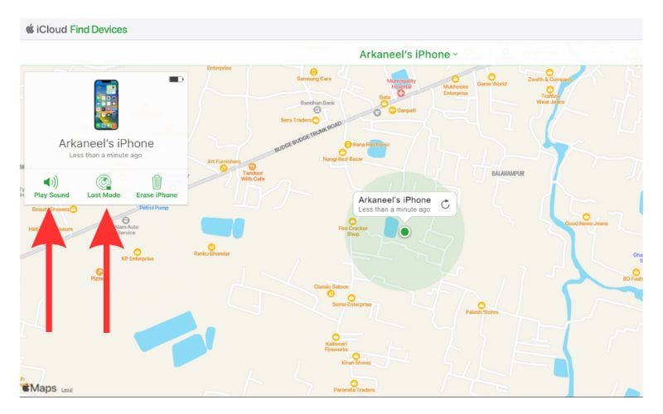This screenshot has height=414, width=663.
Task: Click the Classic Saloon map marker
Action: click(331, 293)
